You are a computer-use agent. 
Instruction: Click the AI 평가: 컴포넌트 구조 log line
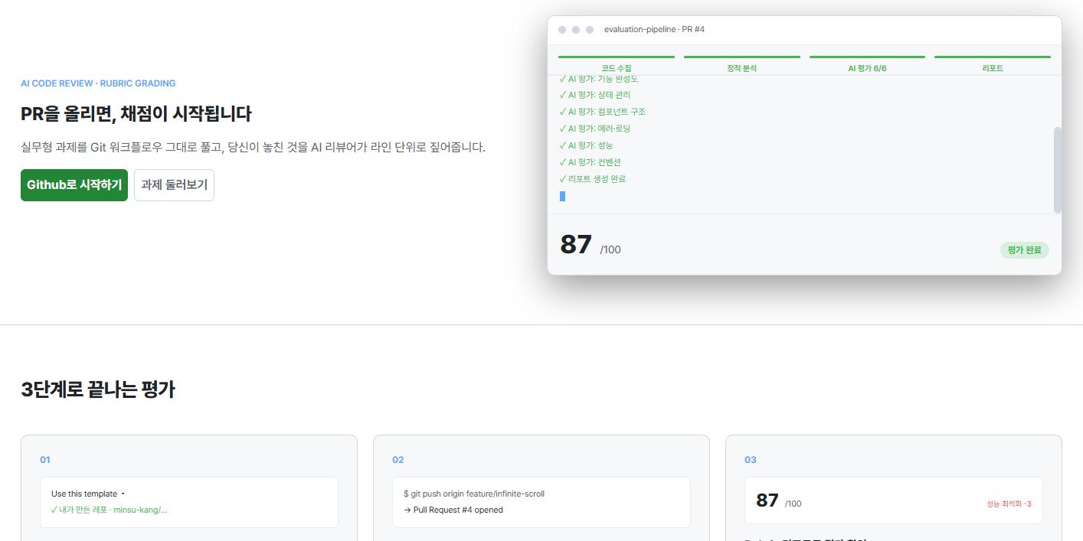tap(602, 112)
